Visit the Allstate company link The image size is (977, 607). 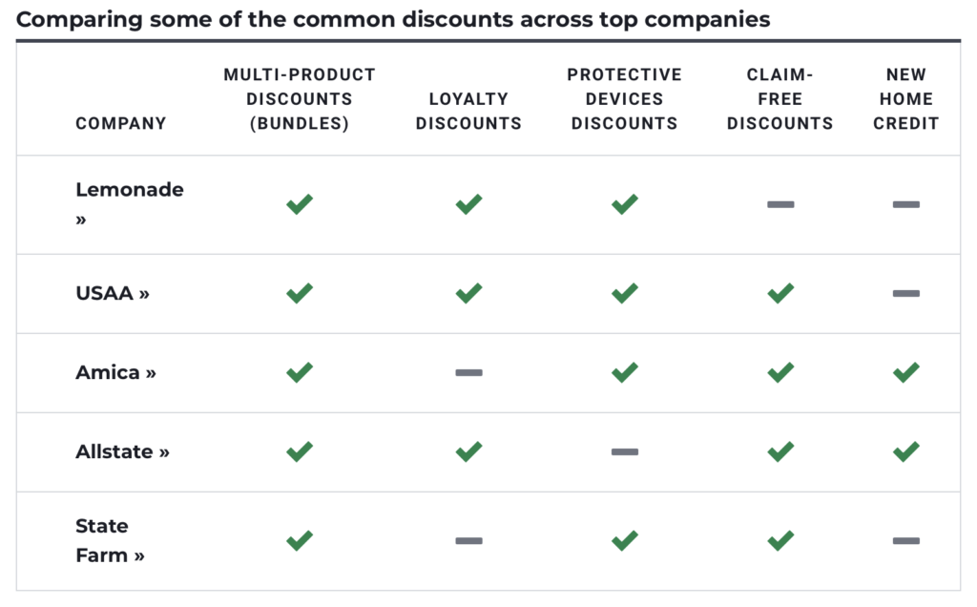[x=122, y=451]
